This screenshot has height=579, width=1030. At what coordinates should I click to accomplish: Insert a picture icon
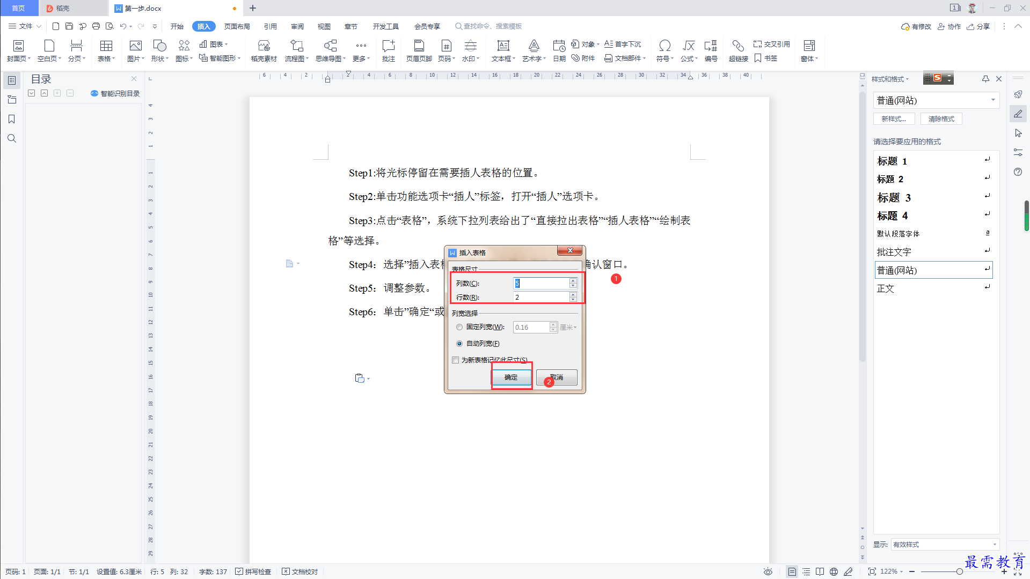click(136, 51)
